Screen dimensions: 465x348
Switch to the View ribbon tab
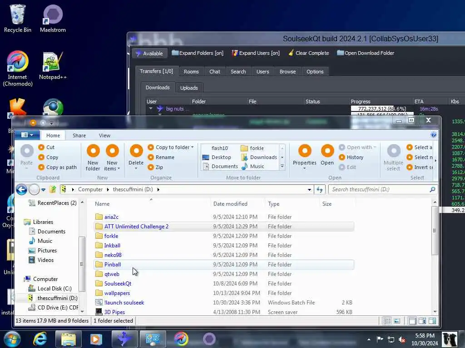pyautogui.click(x=105, y=135)
